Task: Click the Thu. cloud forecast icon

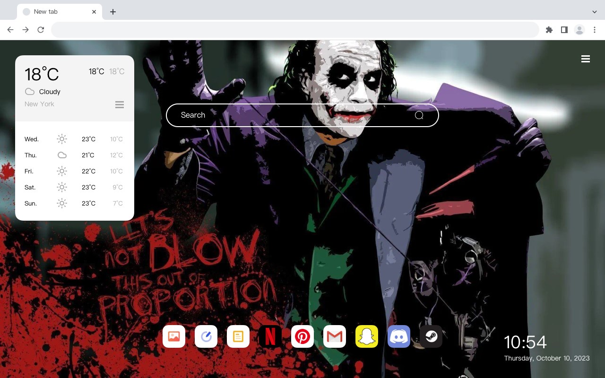Action: click(62, 155)
